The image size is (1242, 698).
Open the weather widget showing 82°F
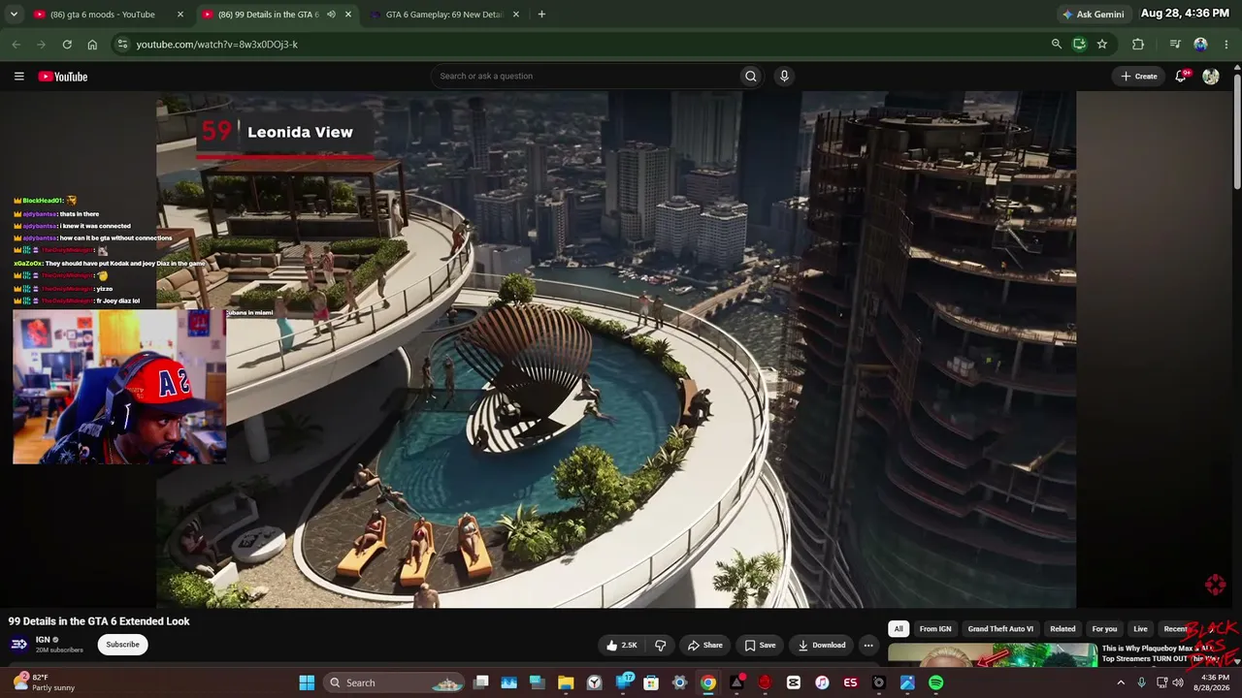coord(44,682)
